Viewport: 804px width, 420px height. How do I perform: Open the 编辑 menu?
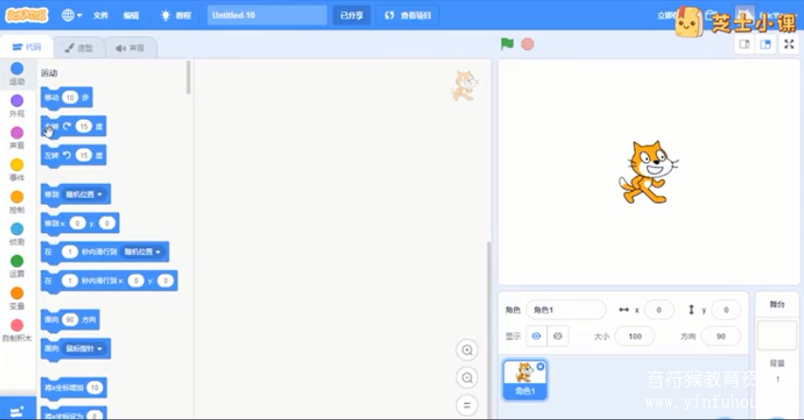pyautogui.click(x=131, y=15)
